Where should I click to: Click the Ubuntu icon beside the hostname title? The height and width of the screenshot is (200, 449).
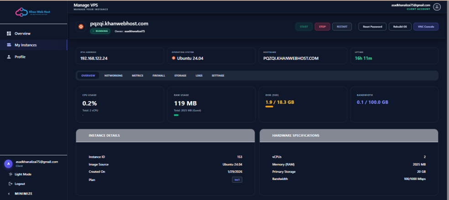coord(81,27)
